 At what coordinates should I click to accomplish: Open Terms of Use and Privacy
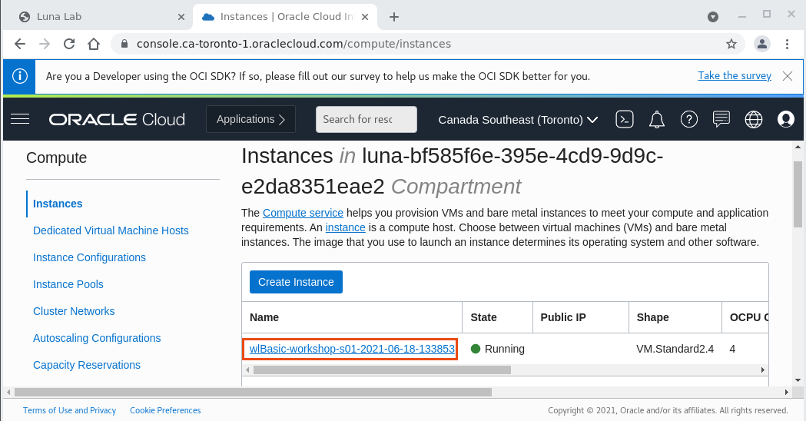tap(69, 410)
